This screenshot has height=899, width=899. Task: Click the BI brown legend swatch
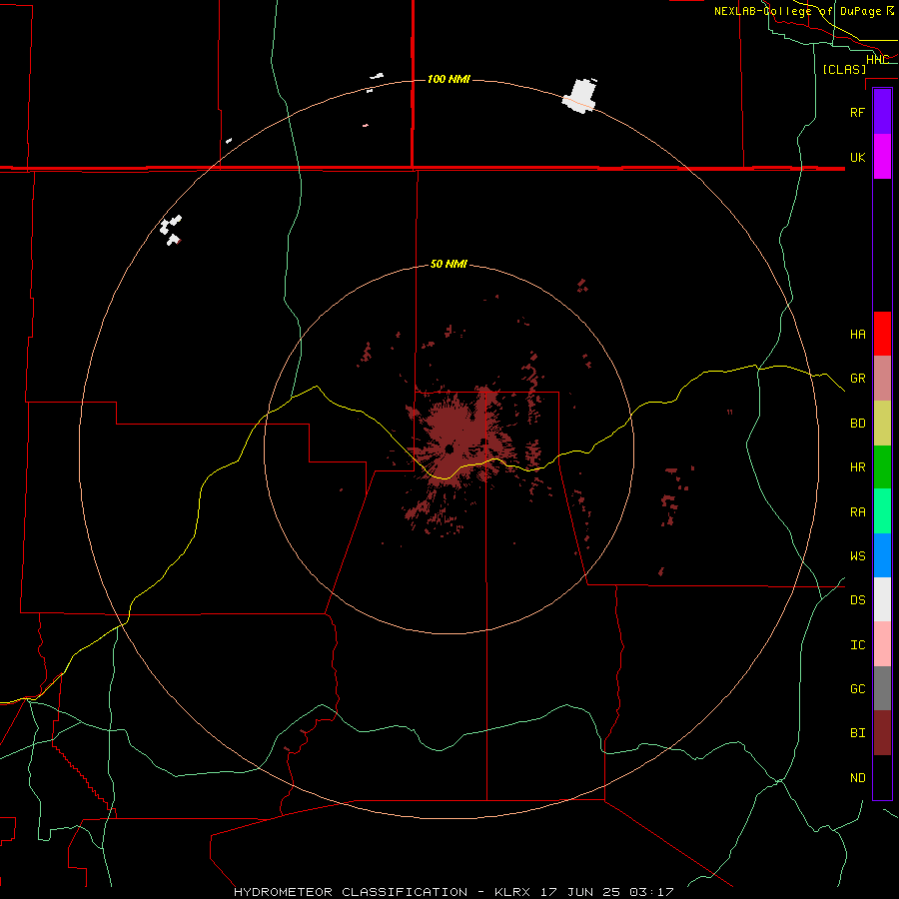pos(882,733)
